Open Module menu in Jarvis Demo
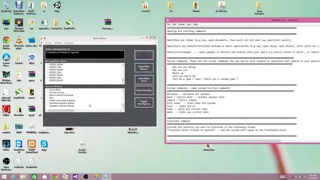 [x=58, y=43]
